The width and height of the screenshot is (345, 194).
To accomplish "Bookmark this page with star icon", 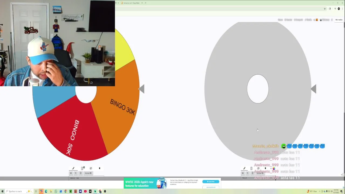I will (x=325, y=9).
